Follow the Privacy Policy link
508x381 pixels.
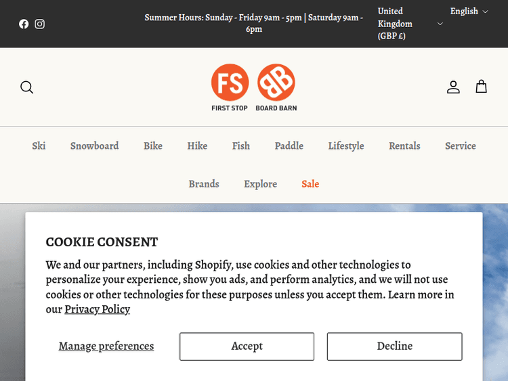[97, 309]
